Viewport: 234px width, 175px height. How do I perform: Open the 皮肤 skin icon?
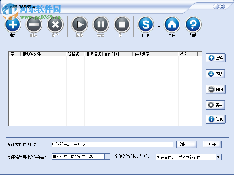tap(146, 24)
